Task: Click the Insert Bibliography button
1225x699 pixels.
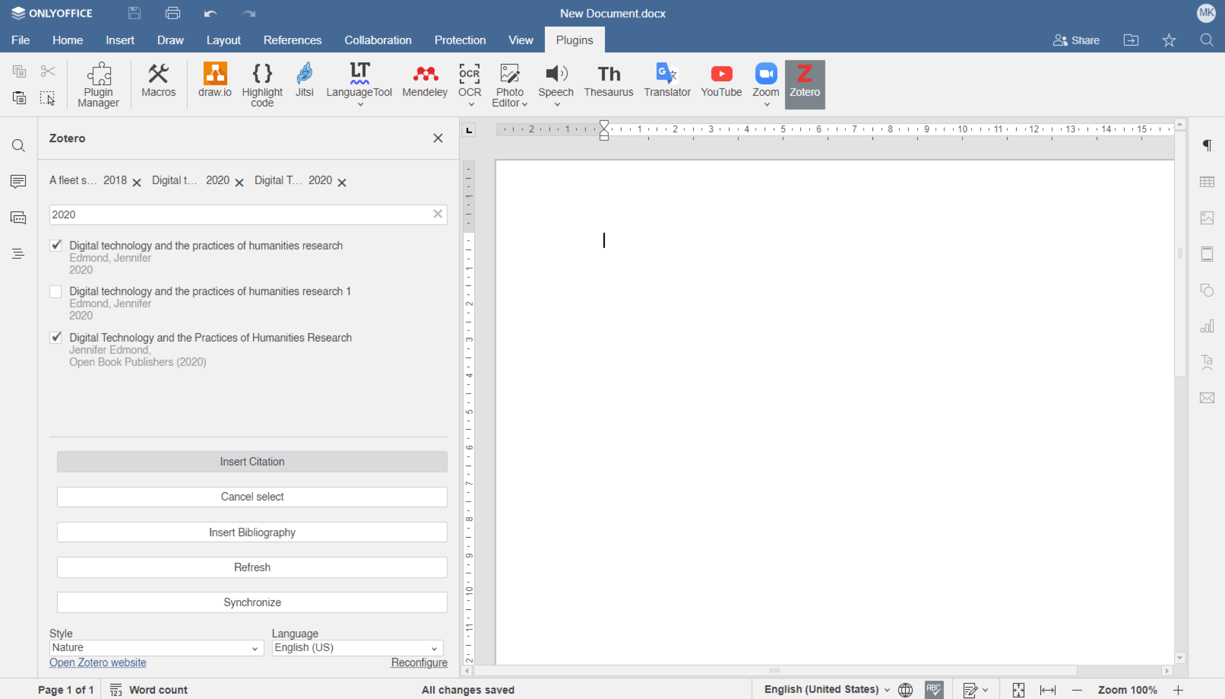Action: pos(252,532)
